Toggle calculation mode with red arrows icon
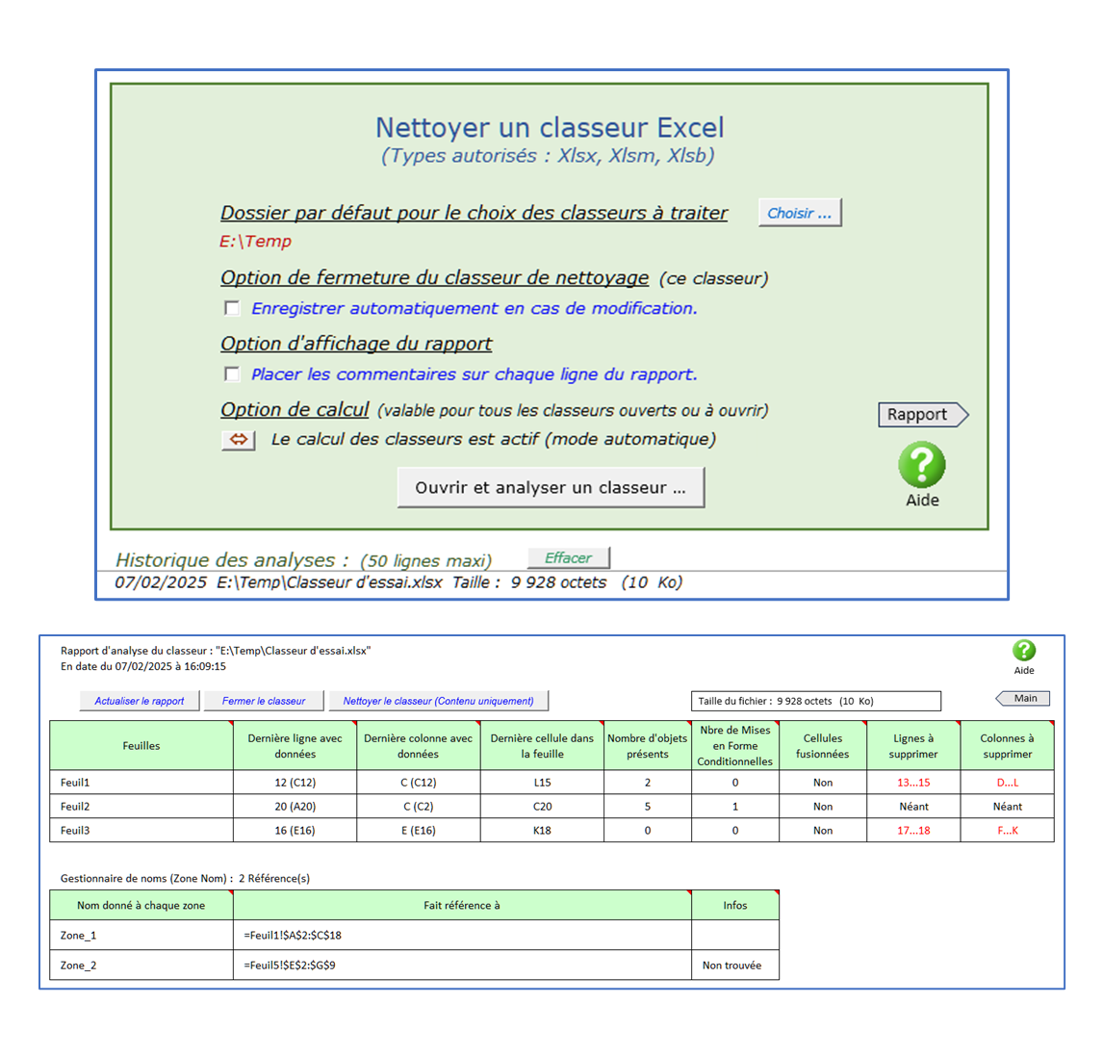This screenshot has height=1056, width=1103. pos(238,440)
